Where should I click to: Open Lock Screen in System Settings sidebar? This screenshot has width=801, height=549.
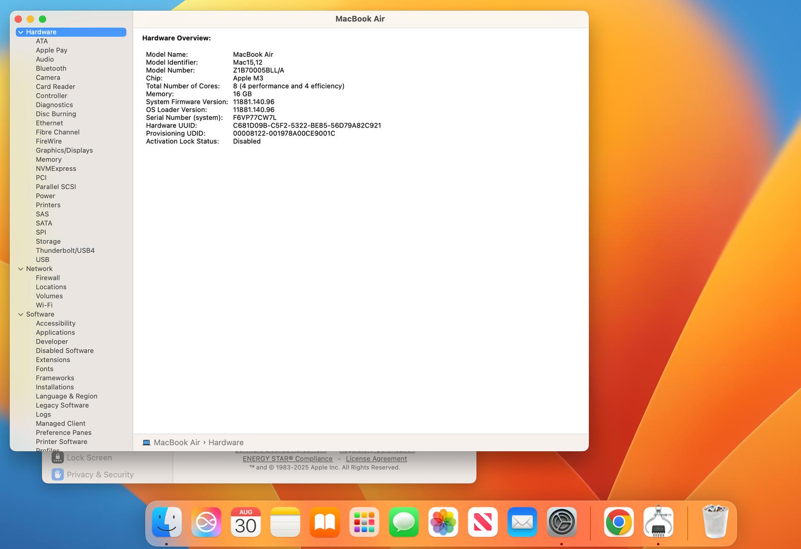(x=89, y=457)
